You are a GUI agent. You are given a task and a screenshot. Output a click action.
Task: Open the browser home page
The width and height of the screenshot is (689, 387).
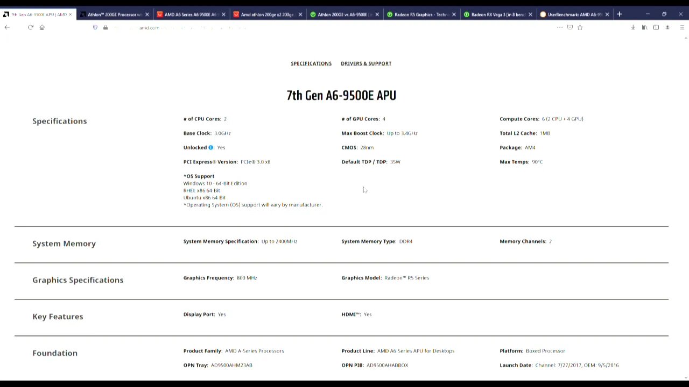42,27
